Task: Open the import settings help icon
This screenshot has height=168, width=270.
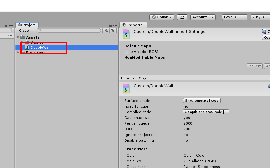Action: coord(264,31)
